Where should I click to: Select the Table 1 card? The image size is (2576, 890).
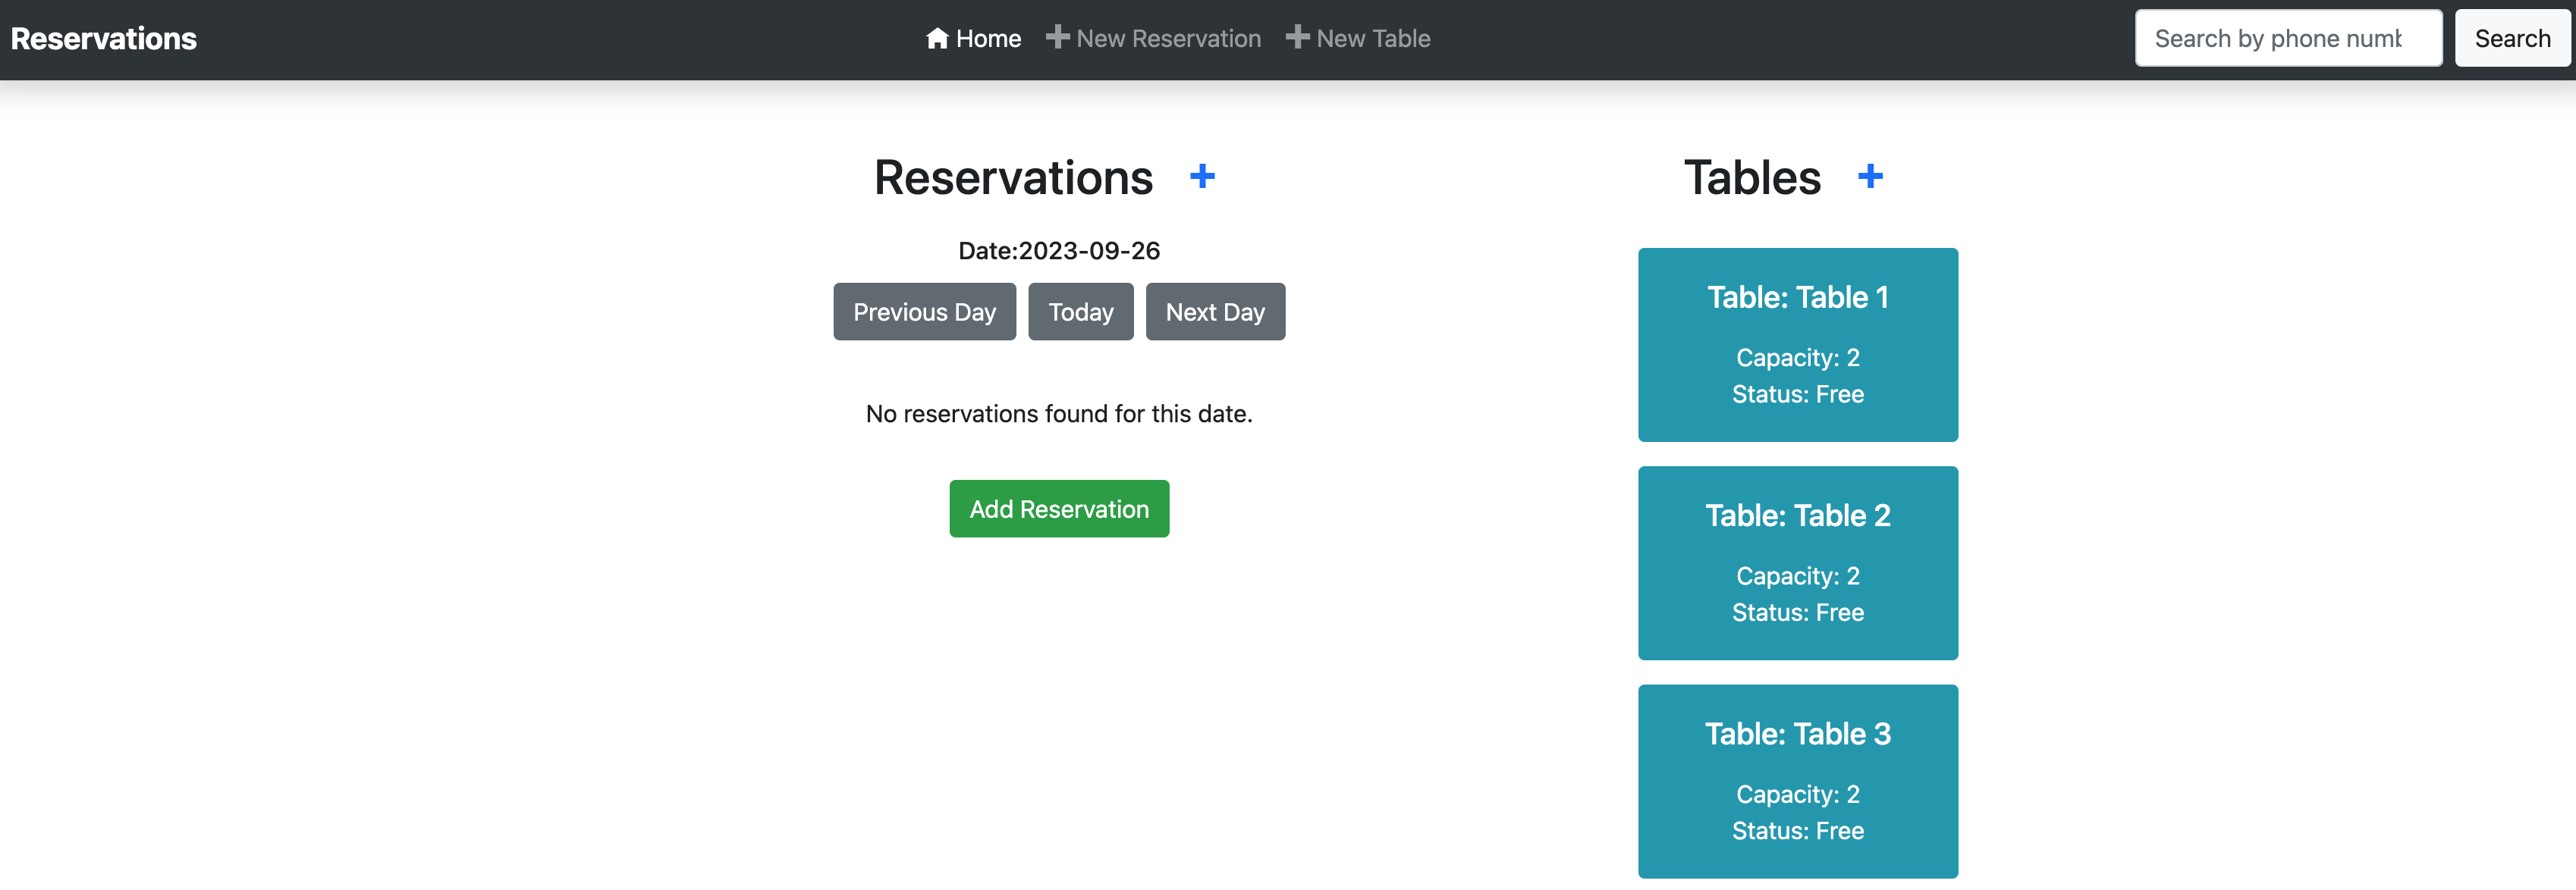(1797, 345)
